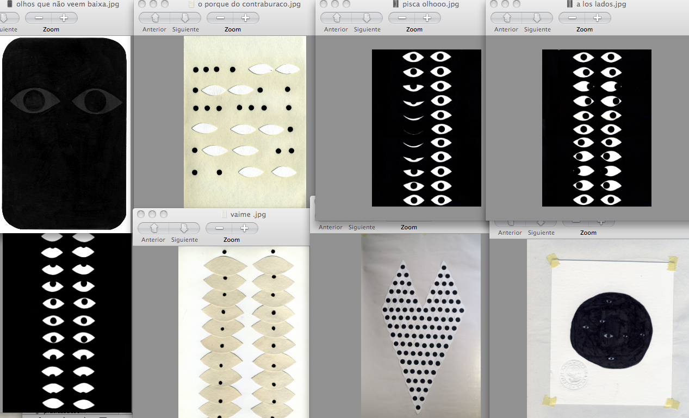Zoom out of olhos que não veem baixa.jpg
This screenshot has width=689, height=418.
click(x=39, y=18)
